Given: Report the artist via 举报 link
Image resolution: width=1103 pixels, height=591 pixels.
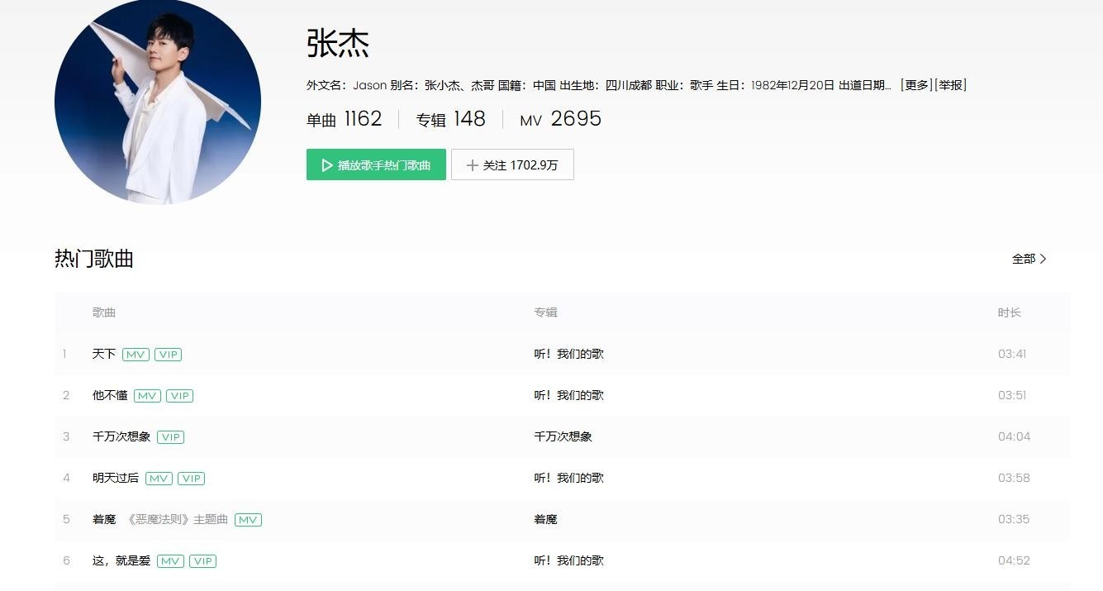Looking at the screenshot, I should click(x=950, y=85).
